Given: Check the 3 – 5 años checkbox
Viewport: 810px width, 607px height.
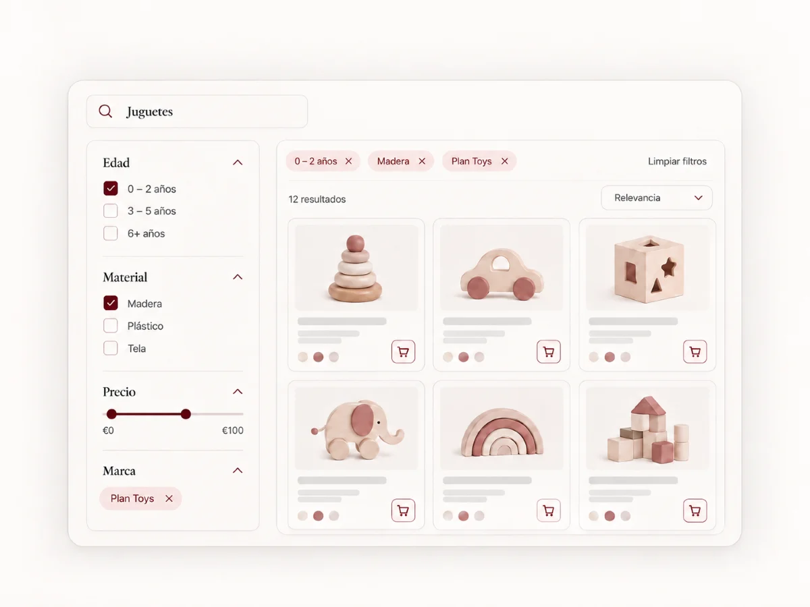Looking at the screenshot, I should 111,210.
